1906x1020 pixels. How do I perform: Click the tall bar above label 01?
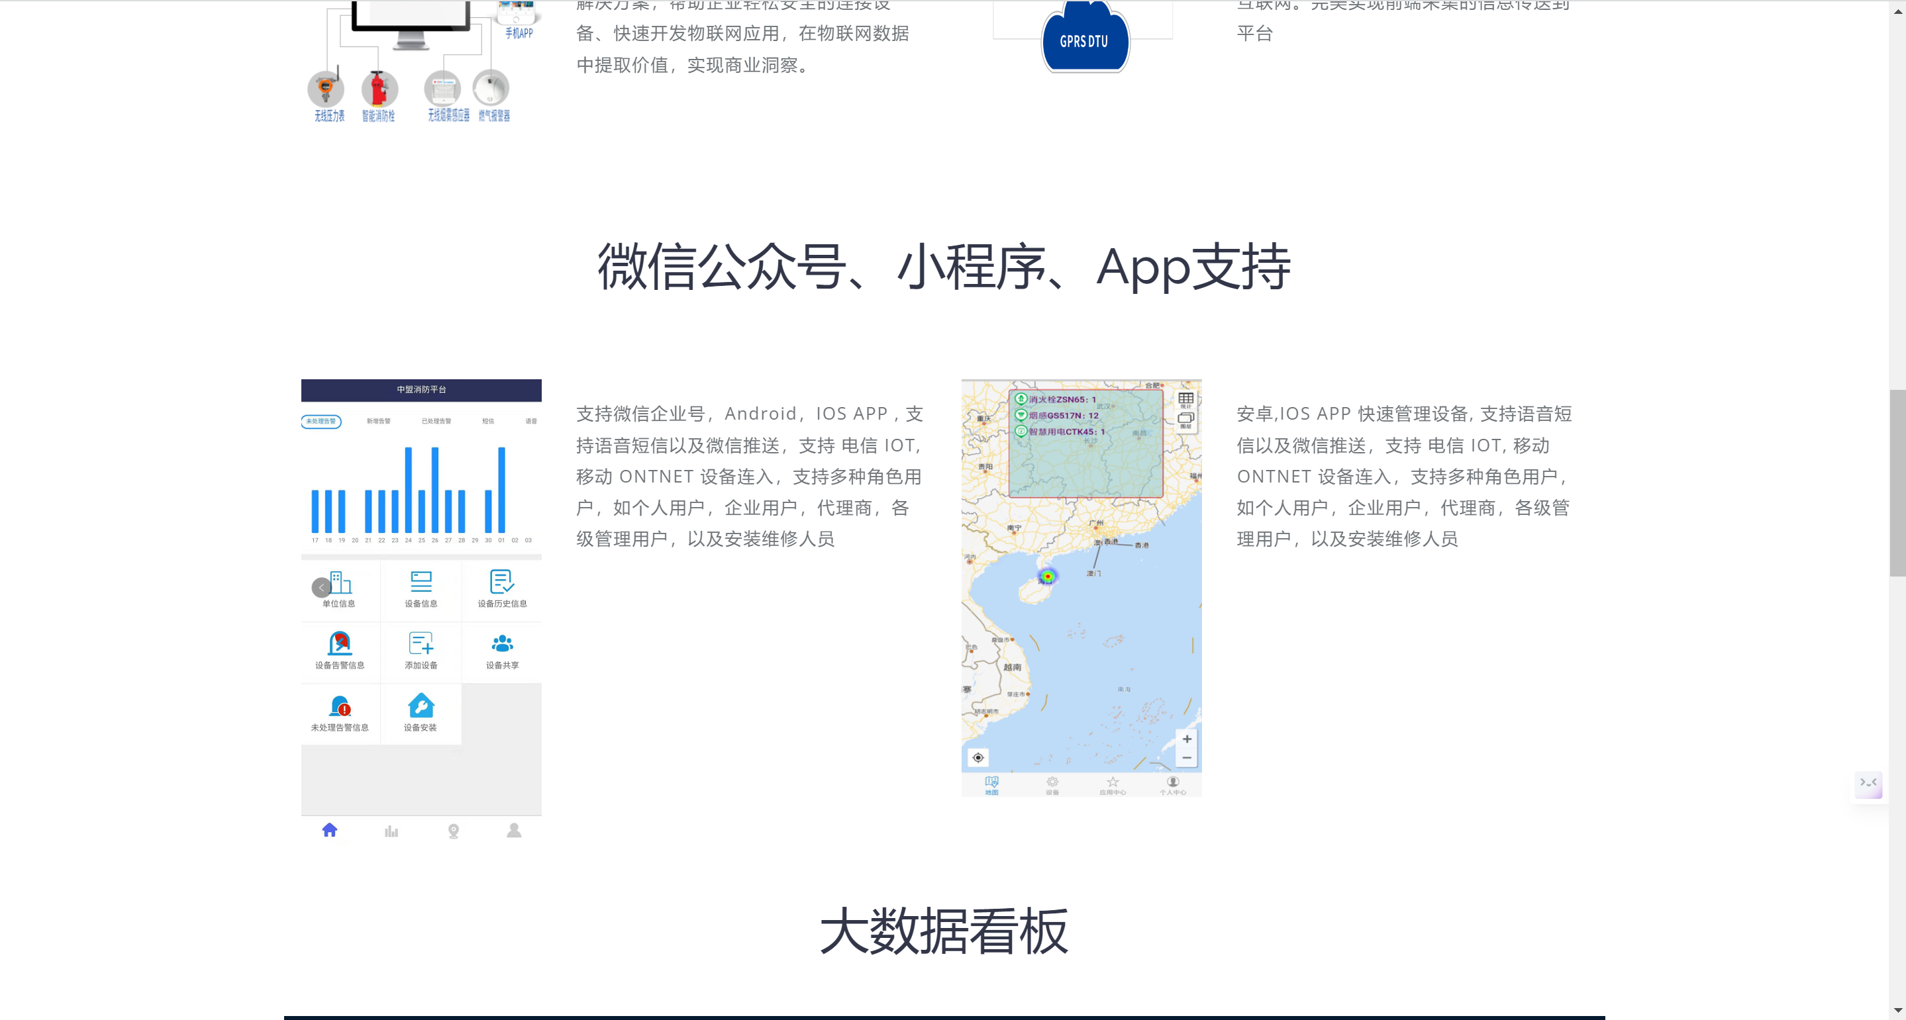point(501,490)
